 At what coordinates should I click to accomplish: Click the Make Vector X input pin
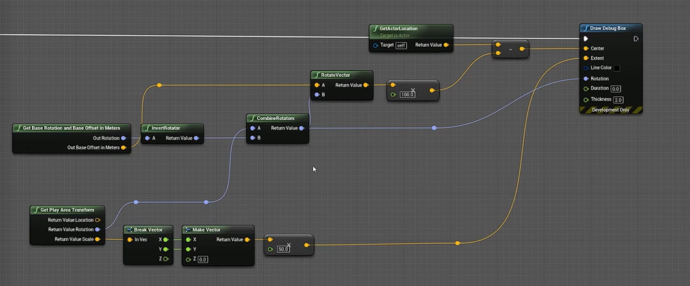pyautogui.click(x=188, y=240)
